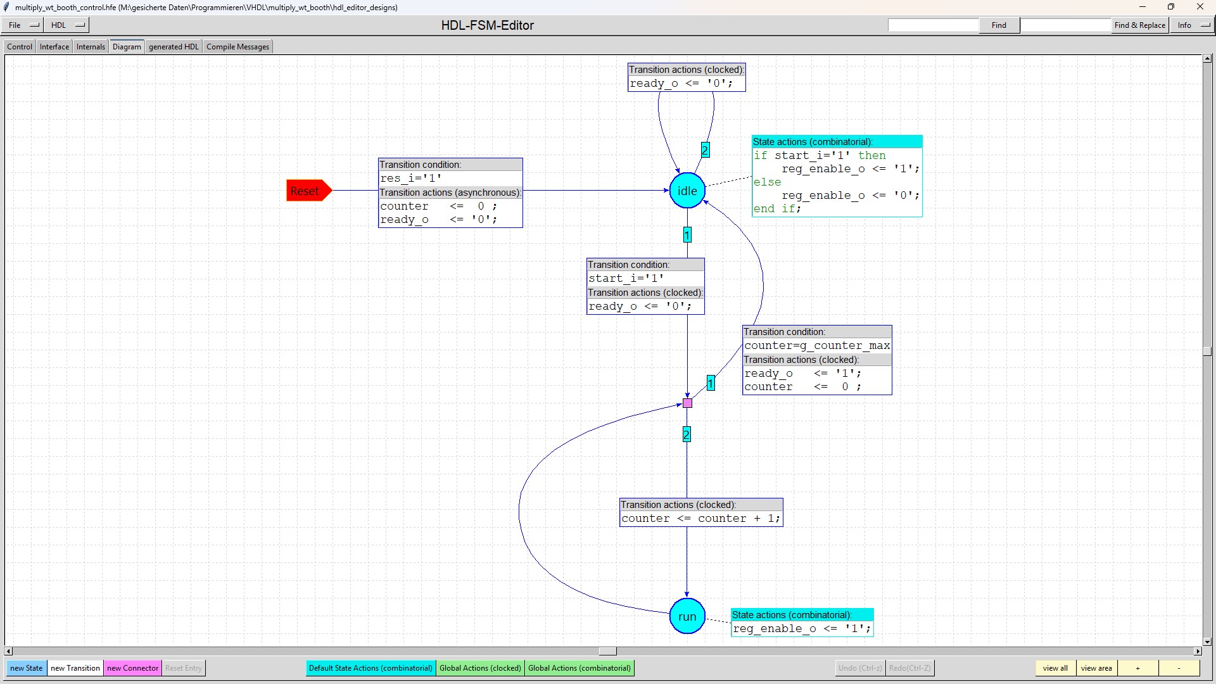Viewport: 1216px width, 684px height.
Task: Activate the new Connector tool
Action: [x=132, y=668]
